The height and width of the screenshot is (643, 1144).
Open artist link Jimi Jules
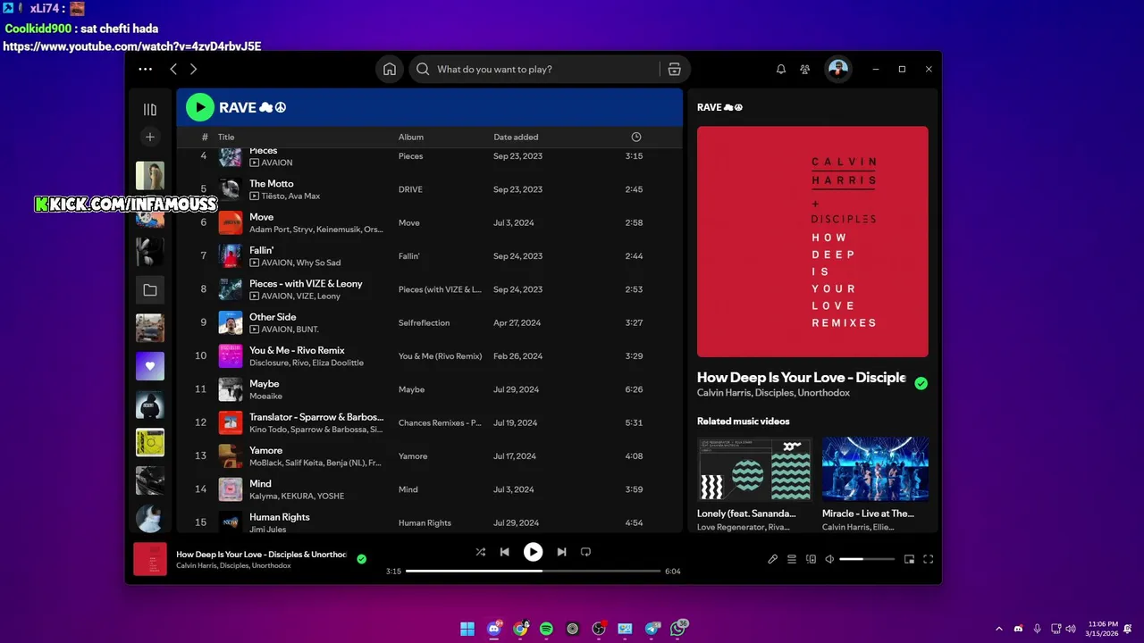click(268, 530)
